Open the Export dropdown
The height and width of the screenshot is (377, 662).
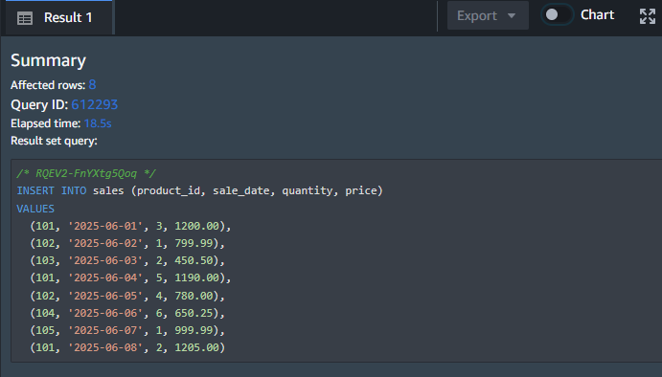tap(488, 15)
